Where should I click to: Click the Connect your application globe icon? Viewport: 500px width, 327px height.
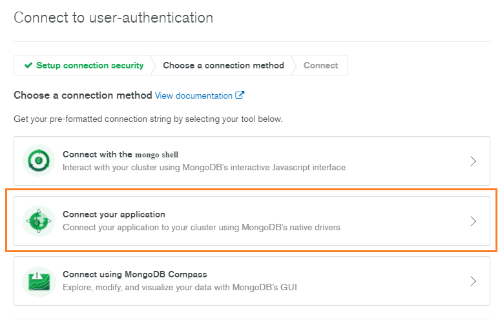point(39,221)
